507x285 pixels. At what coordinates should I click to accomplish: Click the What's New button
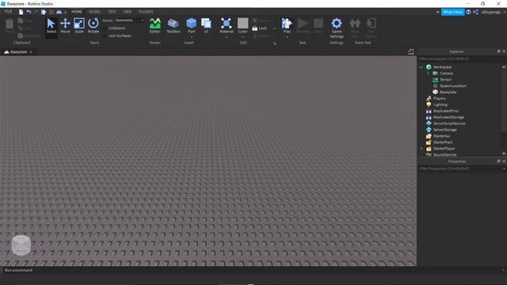[452, 12]
